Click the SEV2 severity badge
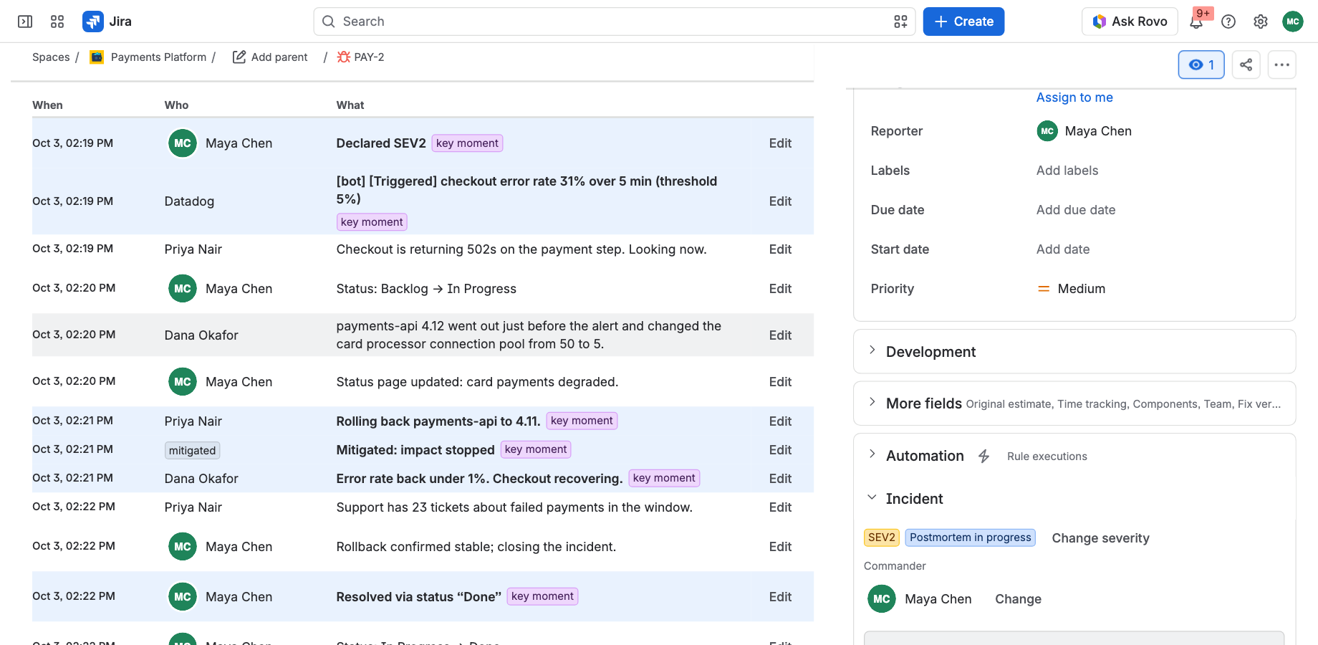Viewport: 1318px width, 645px height. pyautogui.click(x=882, y=537)
